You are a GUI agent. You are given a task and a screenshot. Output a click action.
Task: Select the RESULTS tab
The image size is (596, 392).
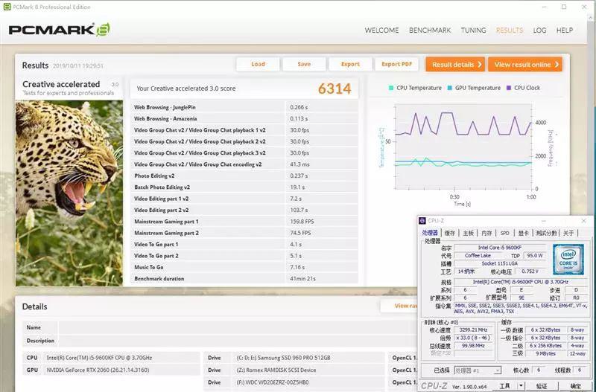[510, 30]
